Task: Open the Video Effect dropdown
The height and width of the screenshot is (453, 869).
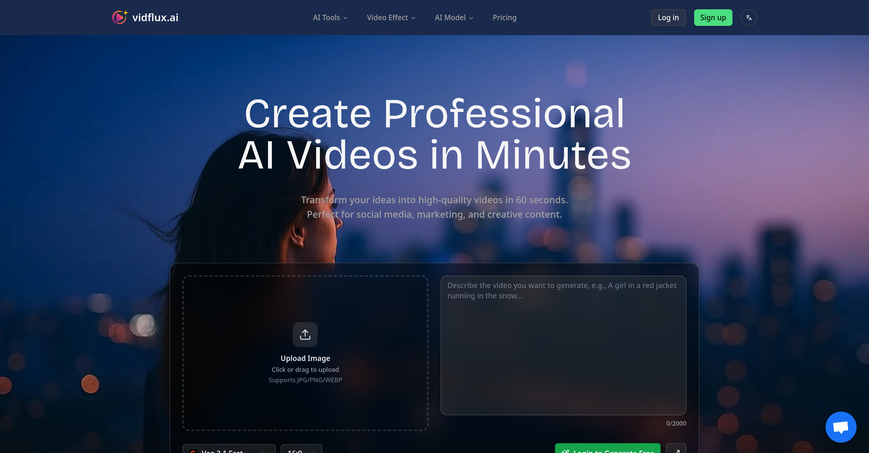Action: [x=391, y=17]
